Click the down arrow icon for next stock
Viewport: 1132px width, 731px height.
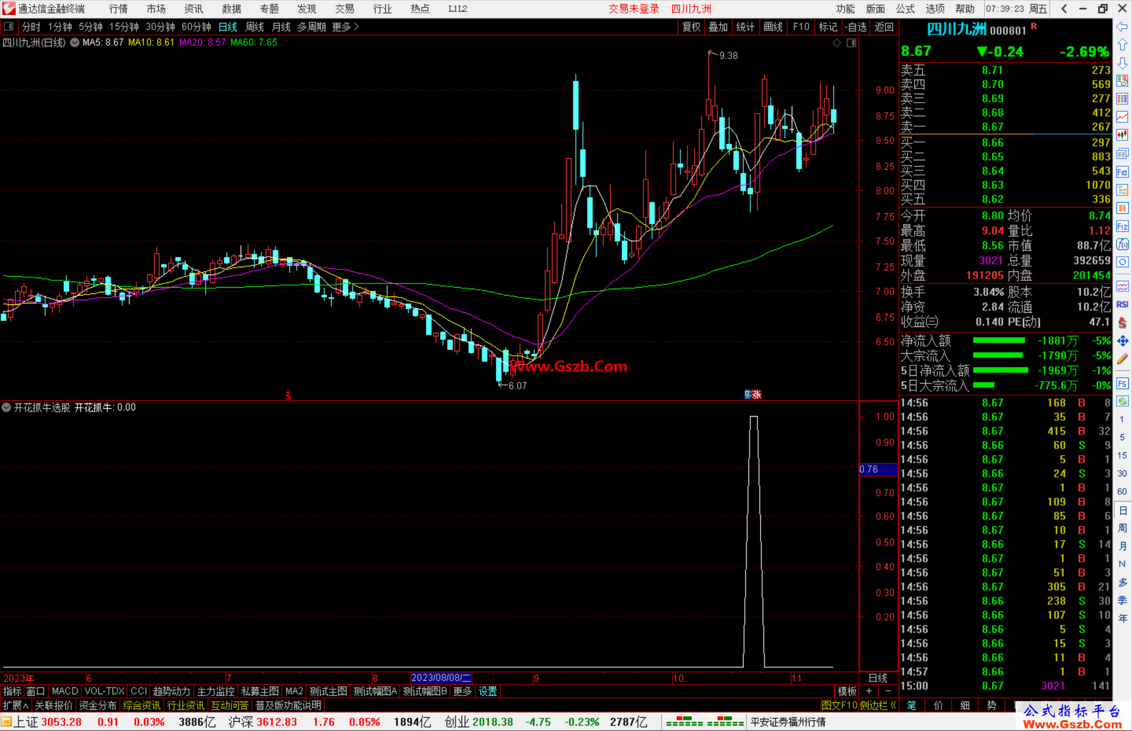(x=1122, y=63)
